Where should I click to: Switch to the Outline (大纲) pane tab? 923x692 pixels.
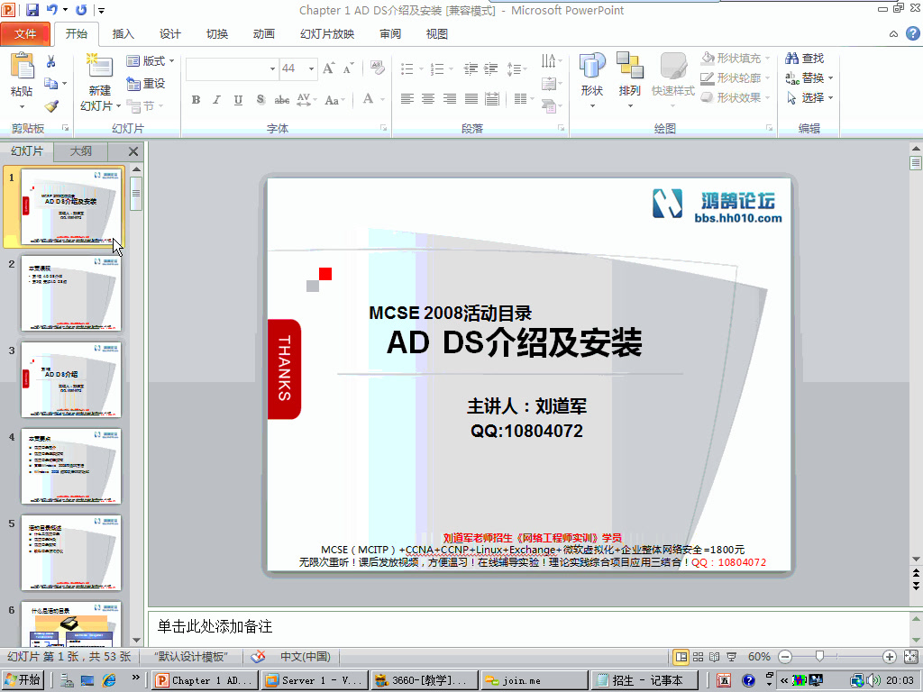coord(80,151)
